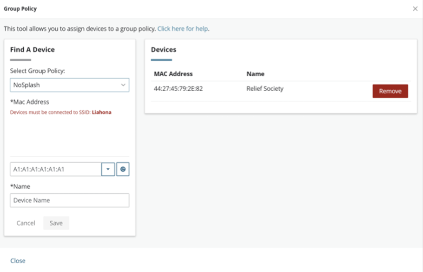Expand the Select Group Policy NoSplash dropdown
The image size is (423, 272).
69,85
